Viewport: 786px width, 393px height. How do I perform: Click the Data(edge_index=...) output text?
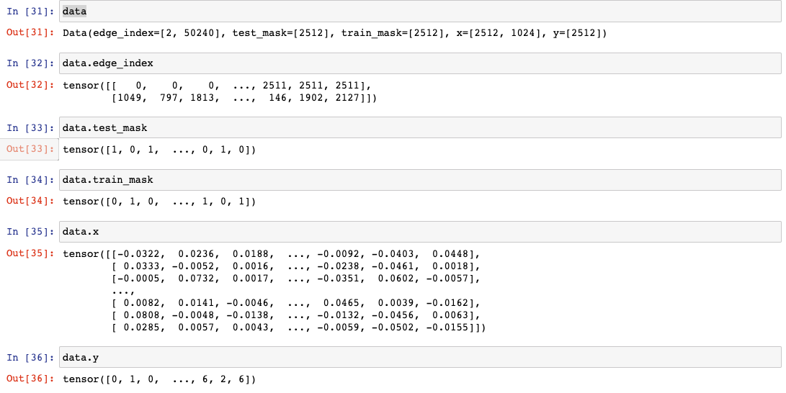(335, 33)
